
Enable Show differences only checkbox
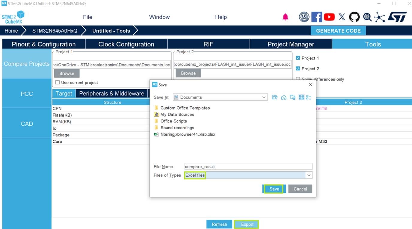point(298,79)
